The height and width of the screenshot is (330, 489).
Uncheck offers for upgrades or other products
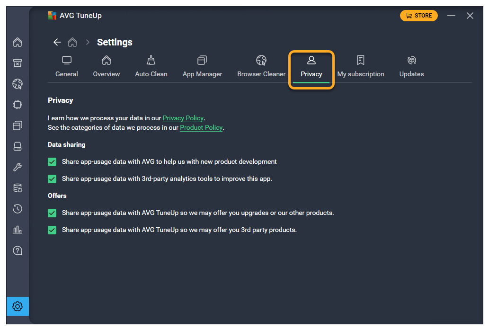coord(52,213)
